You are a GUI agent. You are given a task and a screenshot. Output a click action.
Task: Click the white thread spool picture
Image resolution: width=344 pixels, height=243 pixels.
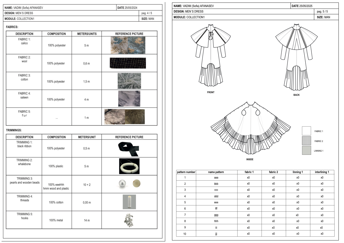(x=129, y=202)
